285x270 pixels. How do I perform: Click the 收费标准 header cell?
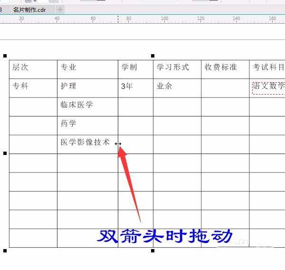pos(225,69)
